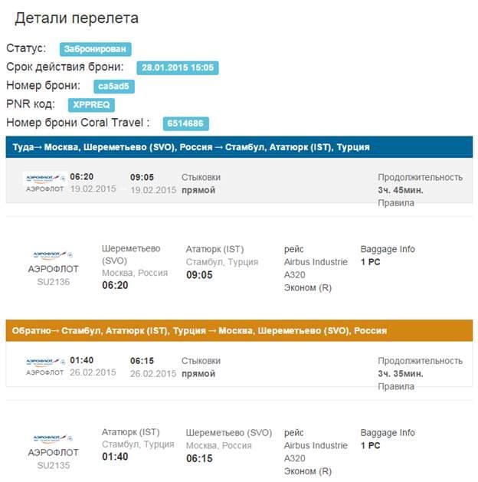Image resolution: width=478 pixels, height=482 pixels.
Task: Open the Правила link under 3ч. 35мин.
Action: point(396,386)
